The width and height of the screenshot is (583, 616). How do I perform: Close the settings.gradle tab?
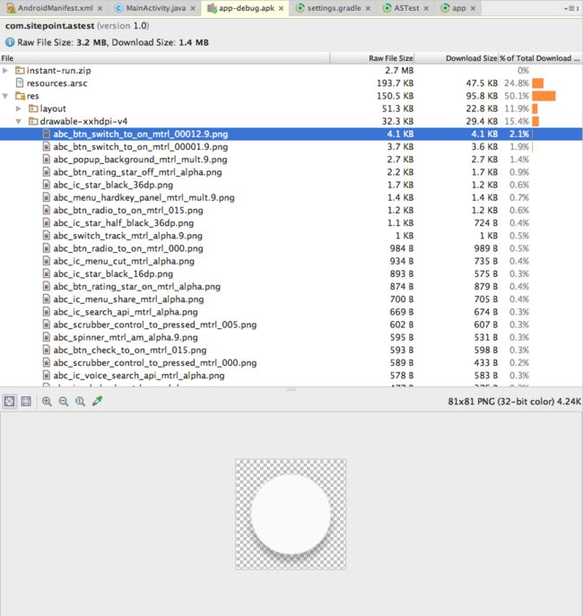tap(368, 8)
